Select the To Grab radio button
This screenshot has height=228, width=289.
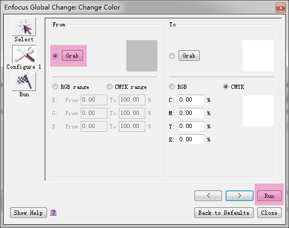click(172, 56)
